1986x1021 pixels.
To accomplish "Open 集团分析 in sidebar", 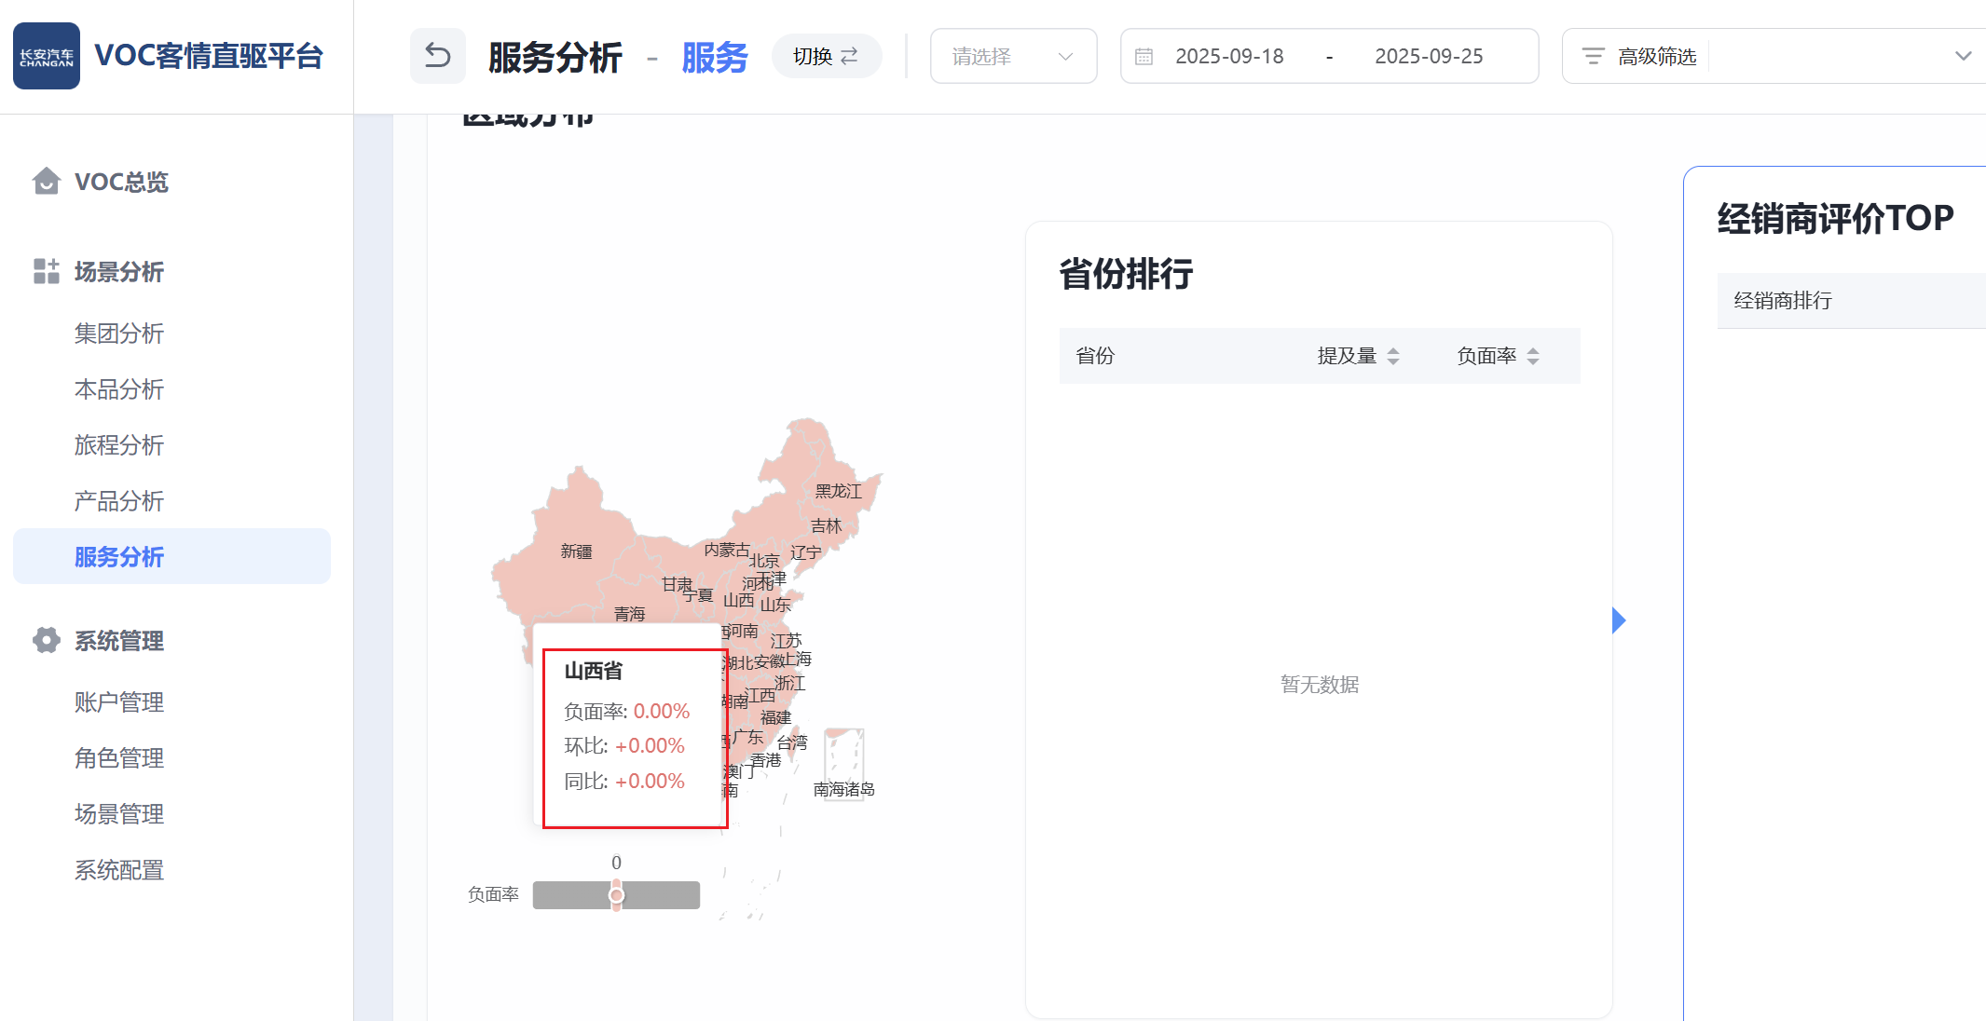I will coord(119,334).
